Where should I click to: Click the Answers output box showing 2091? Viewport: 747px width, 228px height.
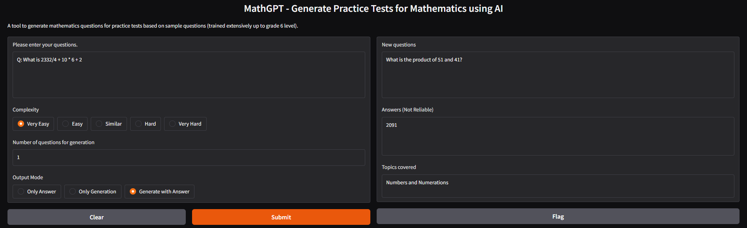[x=558, y=136]
